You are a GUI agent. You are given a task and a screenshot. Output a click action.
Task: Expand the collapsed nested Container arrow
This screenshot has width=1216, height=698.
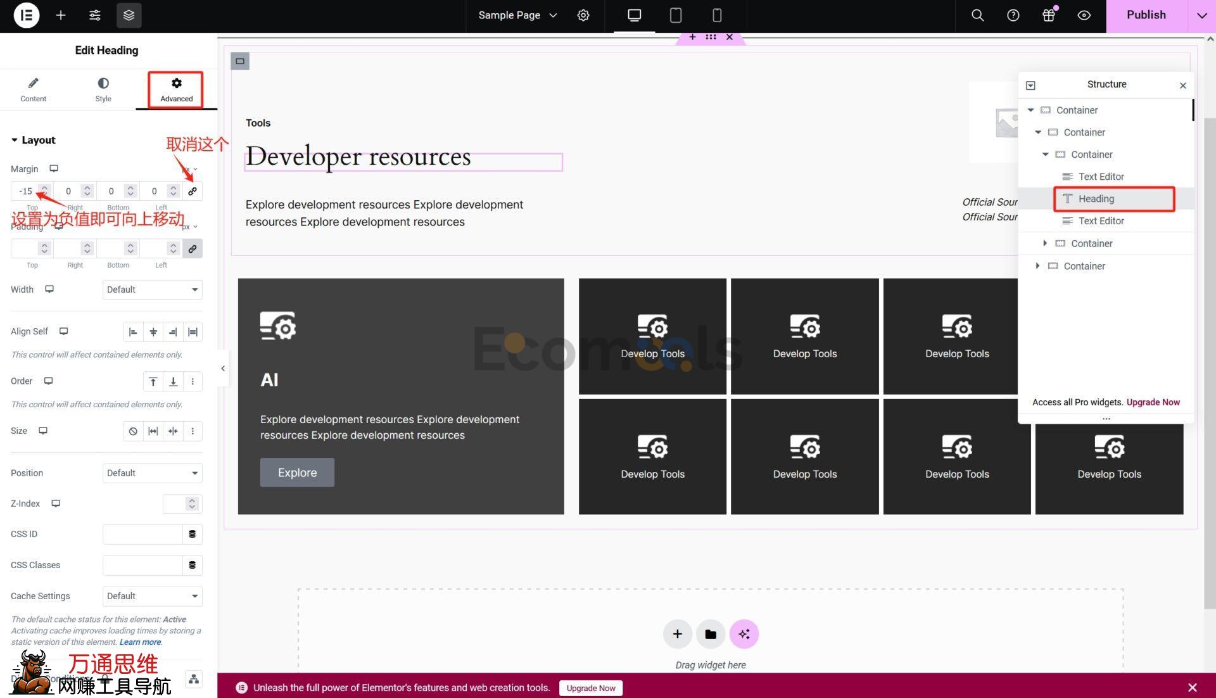1045,243
